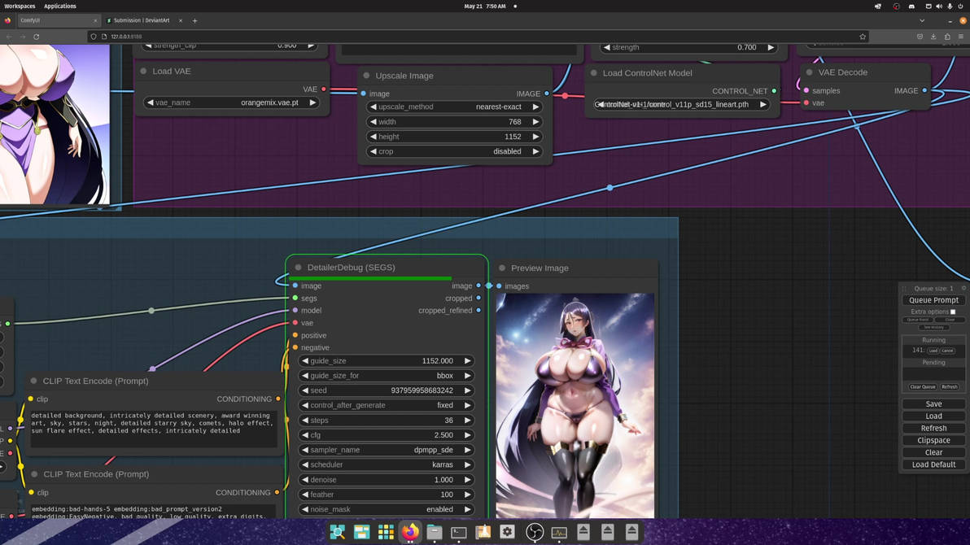Open Firefox hamburger application menu
Screen dimensions: 970x545
click(960, 37)
